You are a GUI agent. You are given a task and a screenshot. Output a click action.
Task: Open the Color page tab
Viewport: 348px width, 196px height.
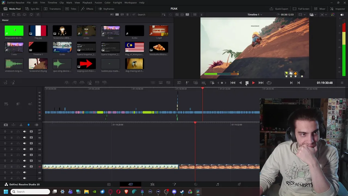(x=196, y=184)
